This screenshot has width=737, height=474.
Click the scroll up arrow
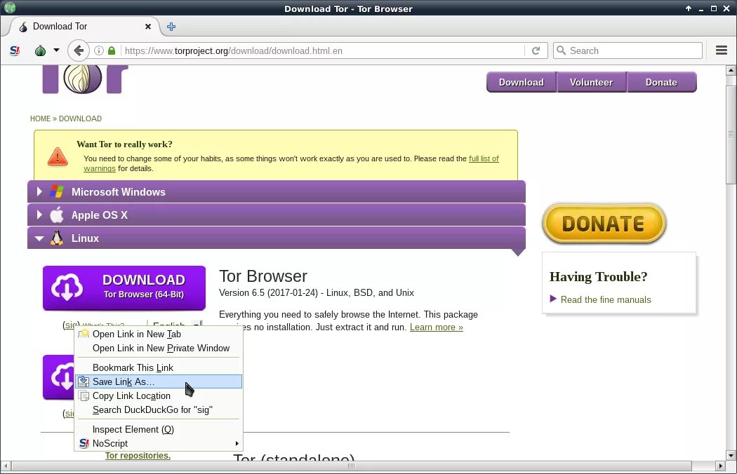click(731, 71)
